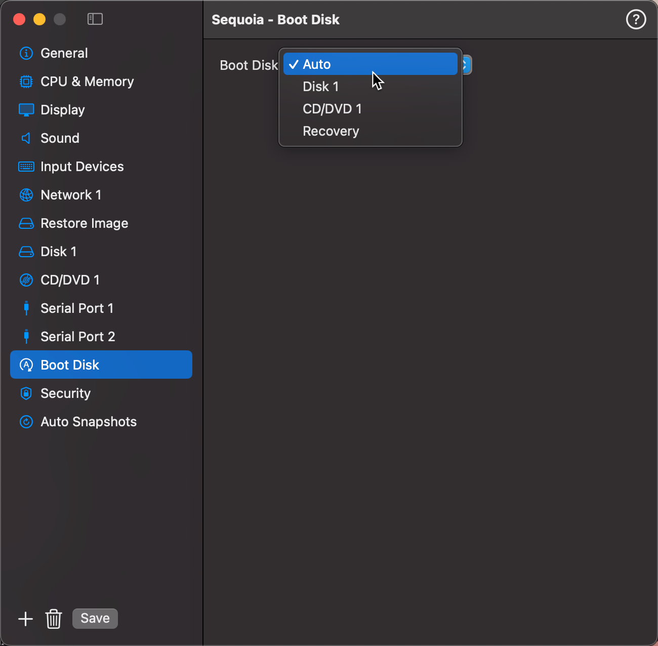Open the Restore Image section
This screenshot has width=658, height=646.
tap(84, 223)
